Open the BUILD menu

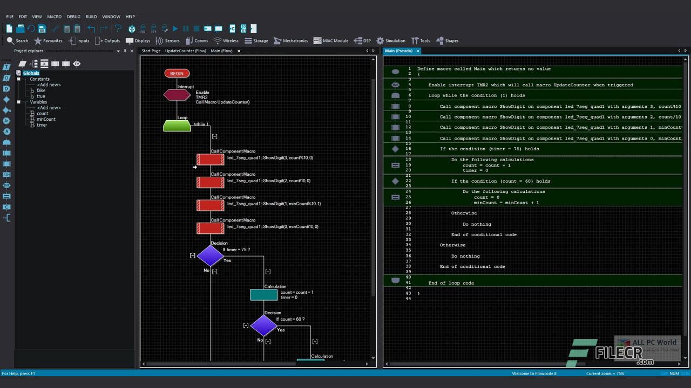[x=91, y=17]
